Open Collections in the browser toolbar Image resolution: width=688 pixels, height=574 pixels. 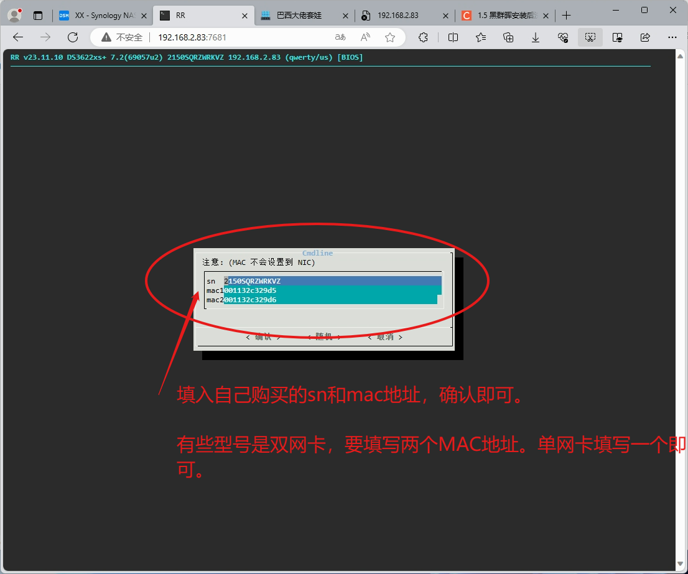(508, 37)
